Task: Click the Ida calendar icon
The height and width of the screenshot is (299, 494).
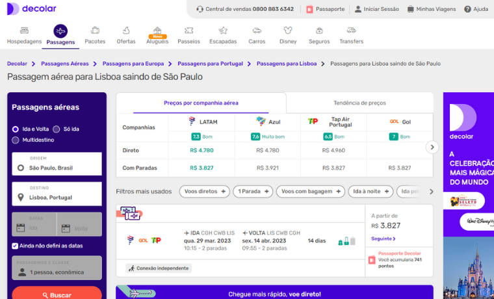Action: [21, 227]
